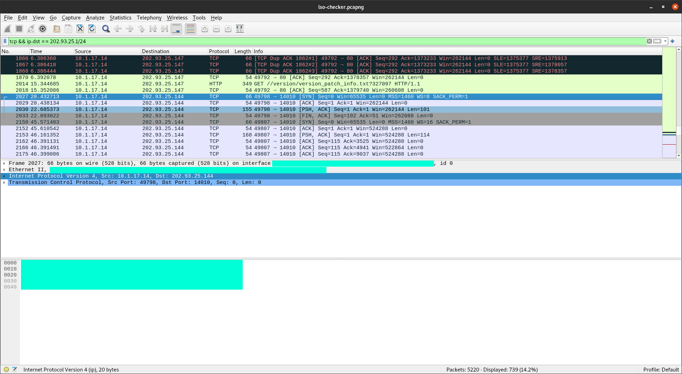Go forward in packet history
The height and width of the screenshot is (374, 682).
130,29
